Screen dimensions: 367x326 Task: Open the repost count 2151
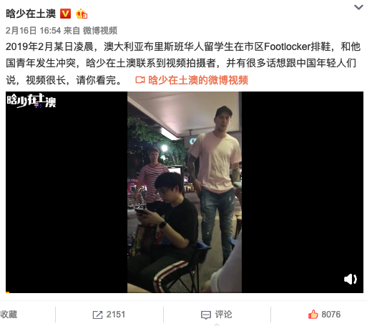click(x=116, y=315)
